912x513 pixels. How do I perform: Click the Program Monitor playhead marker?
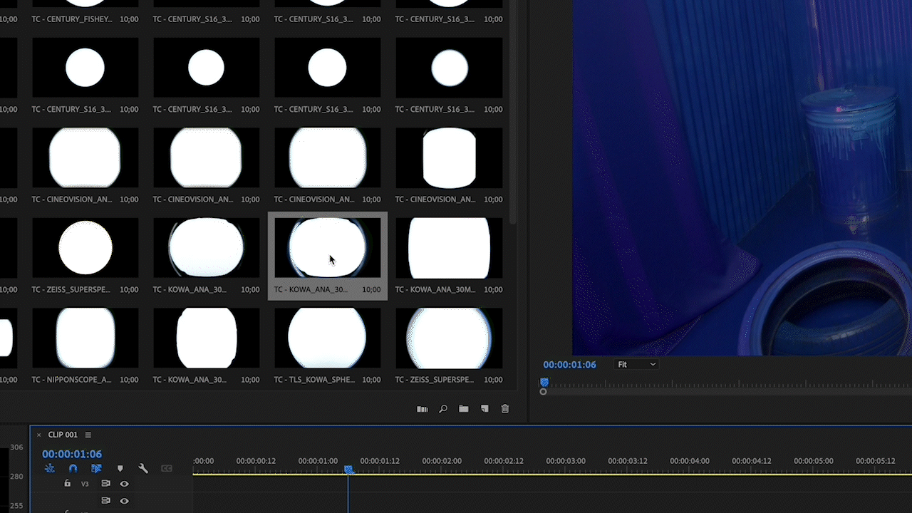click(x=544, y=383)
